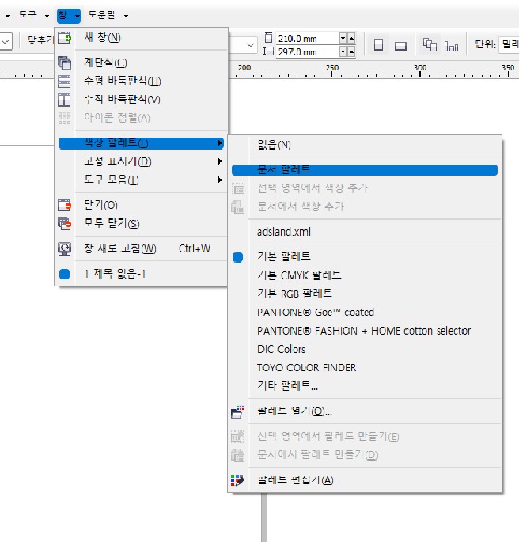Increase page width with up stepper
This screenshot has height=542, width=519.
(x=351, y=38)
